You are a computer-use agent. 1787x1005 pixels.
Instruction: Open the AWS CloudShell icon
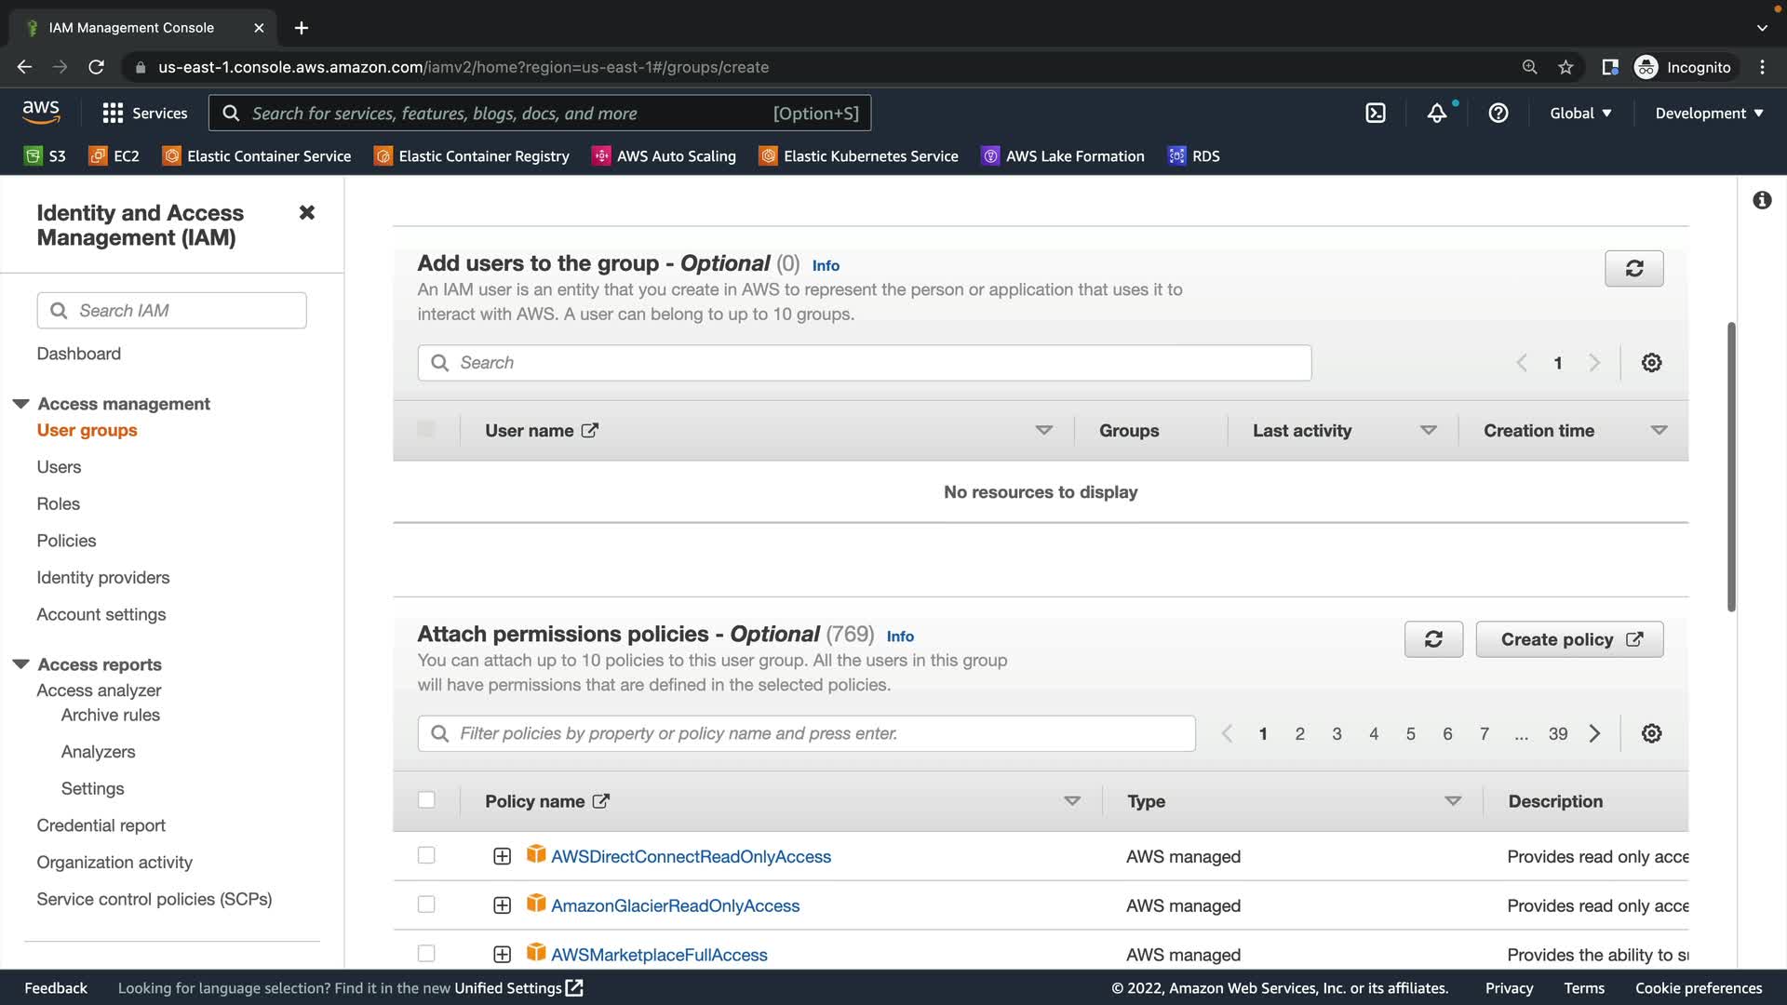1375,113
